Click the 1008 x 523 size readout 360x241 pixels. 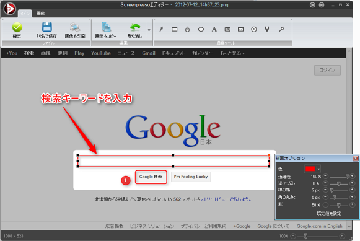(x=13, y=236)
